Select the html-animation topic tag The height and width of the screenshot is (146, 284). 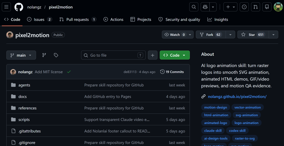point(216,115)
